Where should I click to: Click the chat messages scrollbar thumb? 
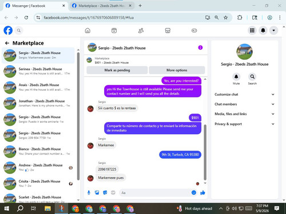click(205, 152)
